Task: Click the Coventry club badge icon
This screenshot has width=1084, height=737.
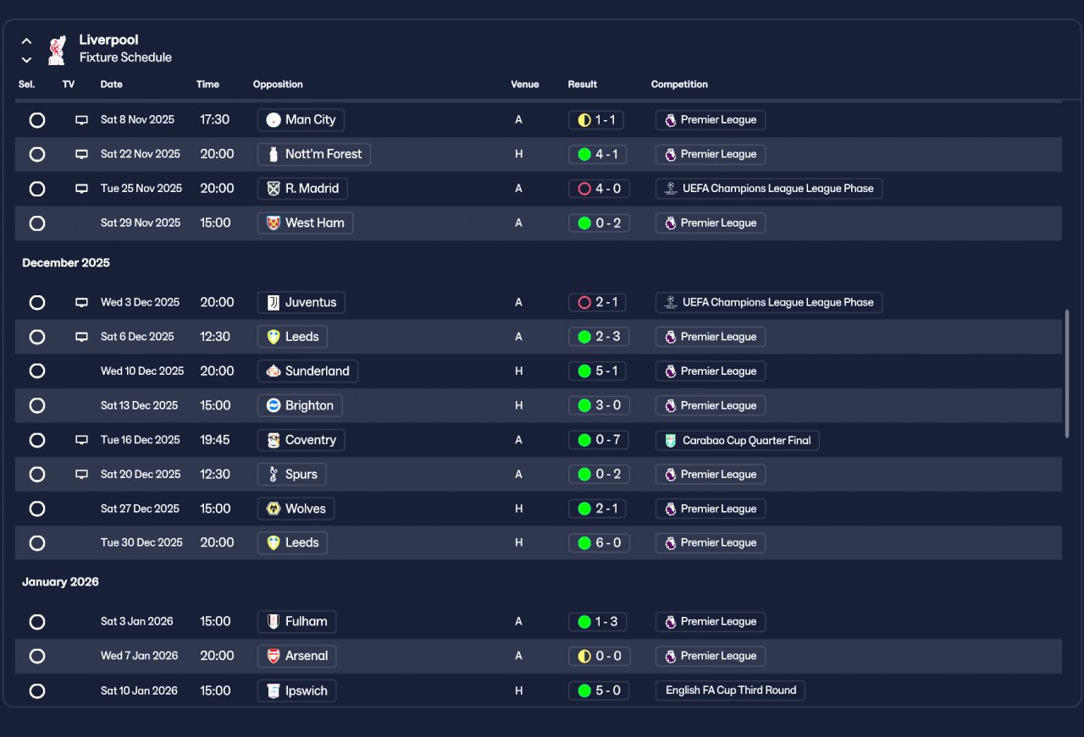Action: (274, 440)
